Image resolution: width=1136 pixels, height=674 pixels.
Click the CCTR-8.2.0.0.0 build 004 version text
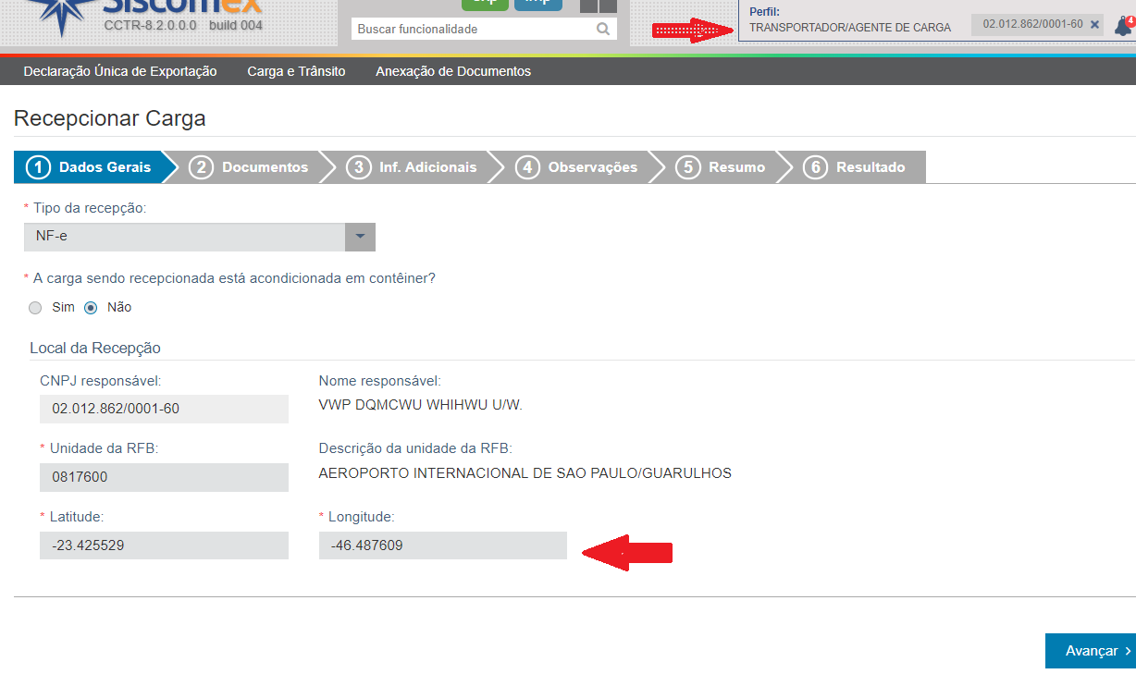pyautogui.click(x=183, y=25)
